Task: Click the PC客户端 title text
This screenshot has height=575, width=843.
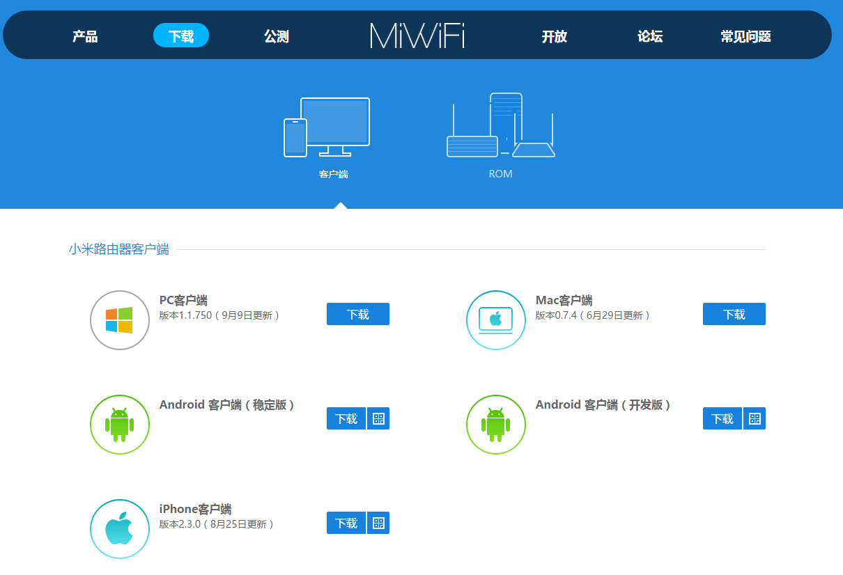Action: pyautogui.click(x=183, y=301)
